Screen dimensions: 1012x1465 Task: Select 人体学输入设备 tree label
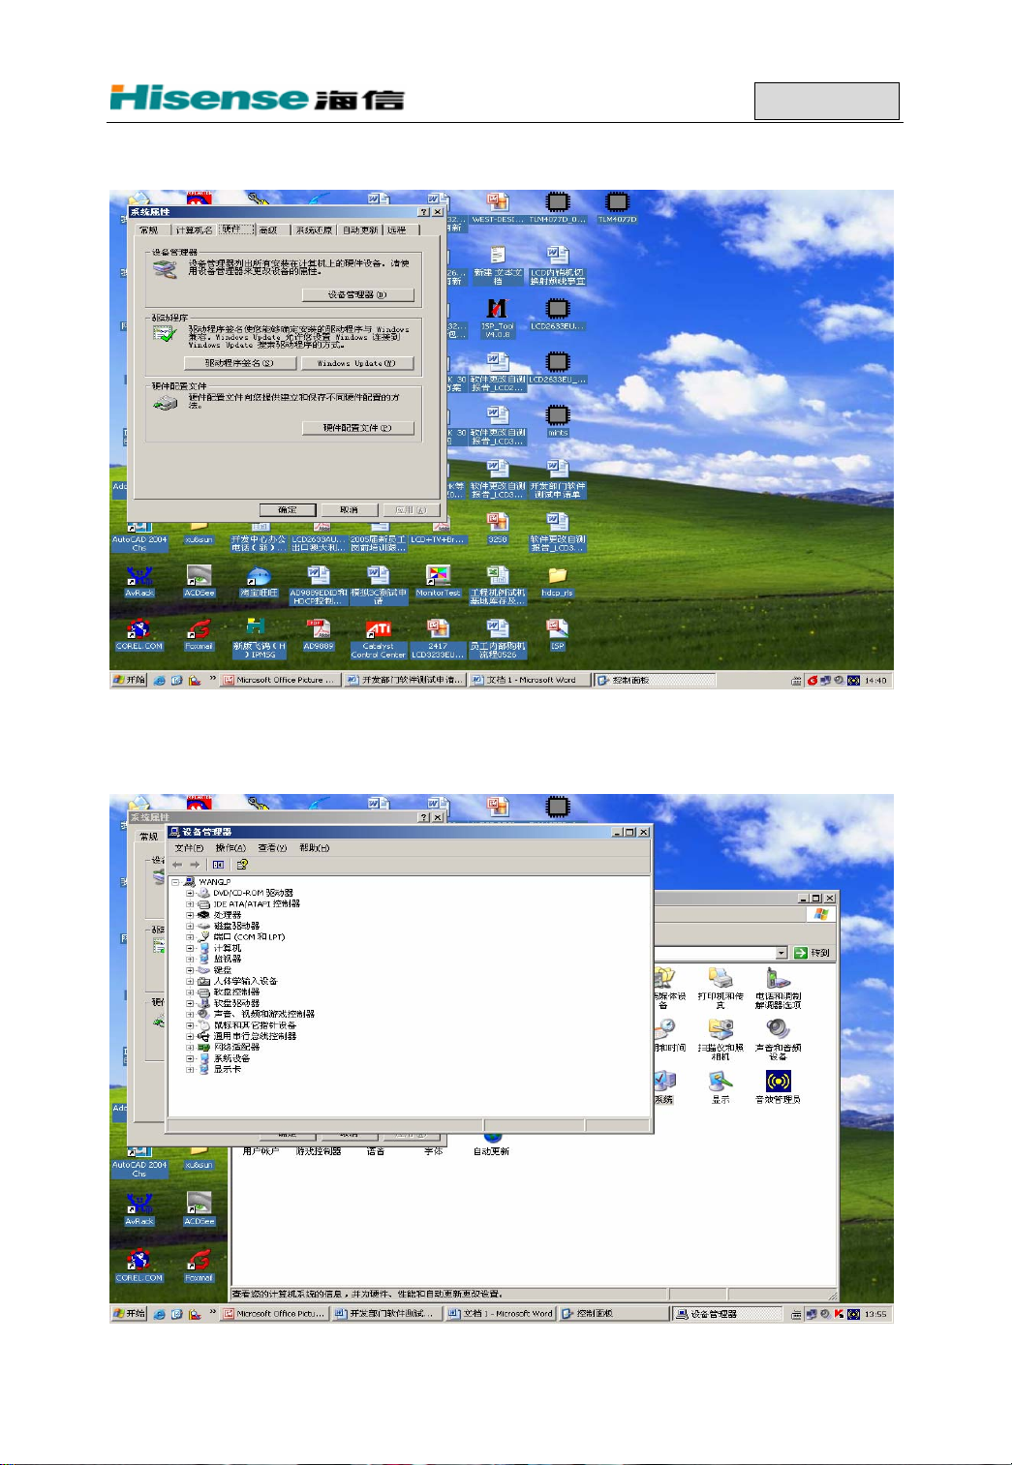245,981
